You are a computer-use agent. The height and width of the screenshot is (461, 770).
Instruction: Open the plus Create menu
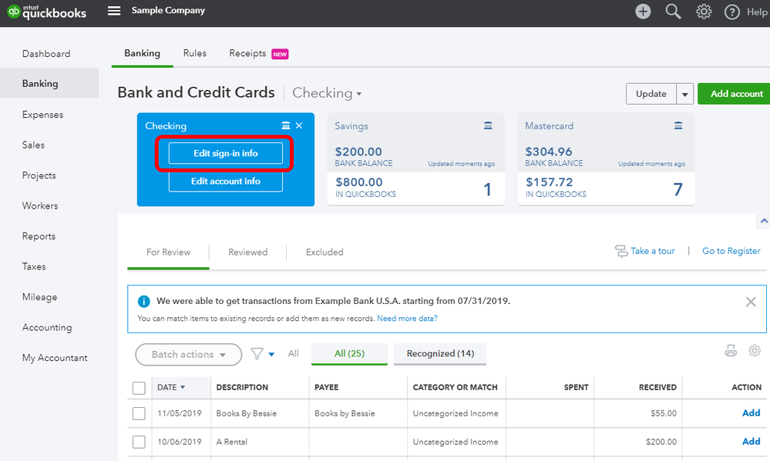[643, 12]
